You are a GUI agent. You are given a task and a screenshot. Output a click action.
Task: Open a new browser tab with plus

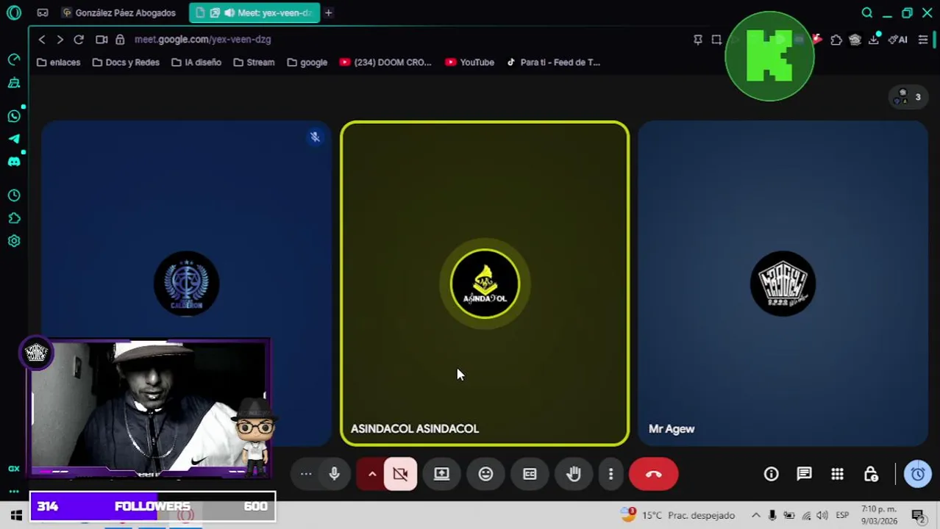point(329,12)
